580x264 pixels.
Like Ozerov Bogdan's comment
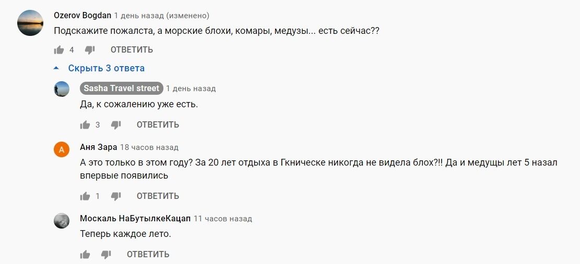point(59,50)
